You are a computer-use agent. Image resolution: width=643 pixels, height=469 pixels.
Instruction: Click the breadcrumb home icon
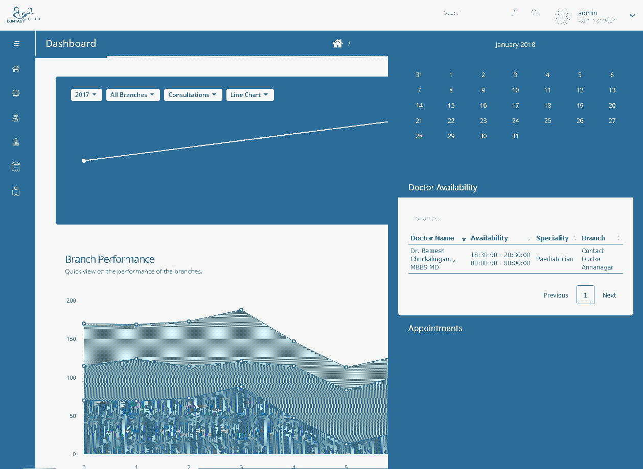337,44
